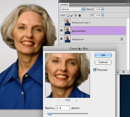This screenshot has height=117, width=130.
Task: Click the Gaussian Blur preview image
Action: [x=68, y=76]
